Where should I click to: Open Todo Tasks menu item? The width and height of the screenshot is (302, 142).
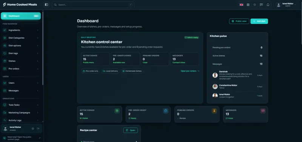[21, 105]
